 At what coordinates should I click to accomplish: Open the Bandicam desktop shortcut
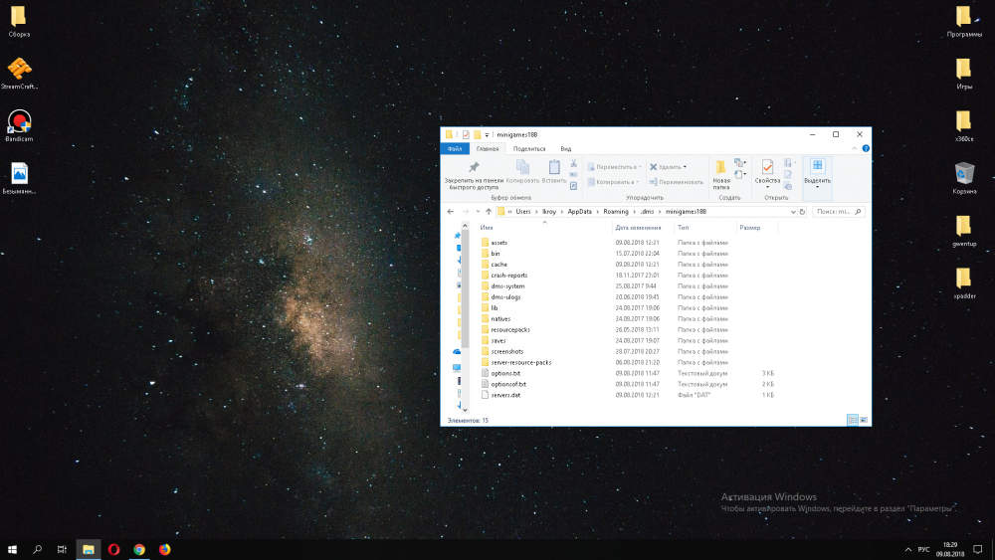(19, 122)
